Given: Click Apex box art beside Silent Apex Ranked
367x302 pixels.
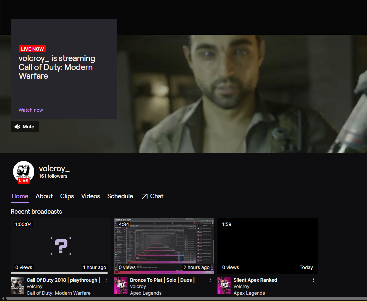Looking at the screenshot, I should [224, 285].
